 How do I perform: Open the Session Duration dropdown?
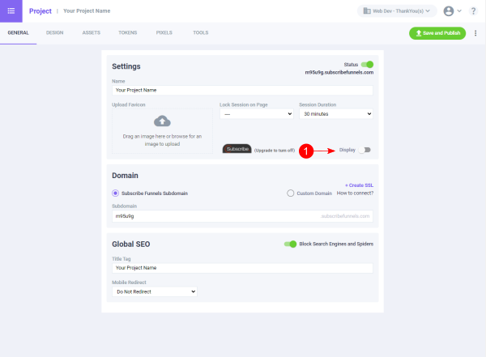pos(335,114)
